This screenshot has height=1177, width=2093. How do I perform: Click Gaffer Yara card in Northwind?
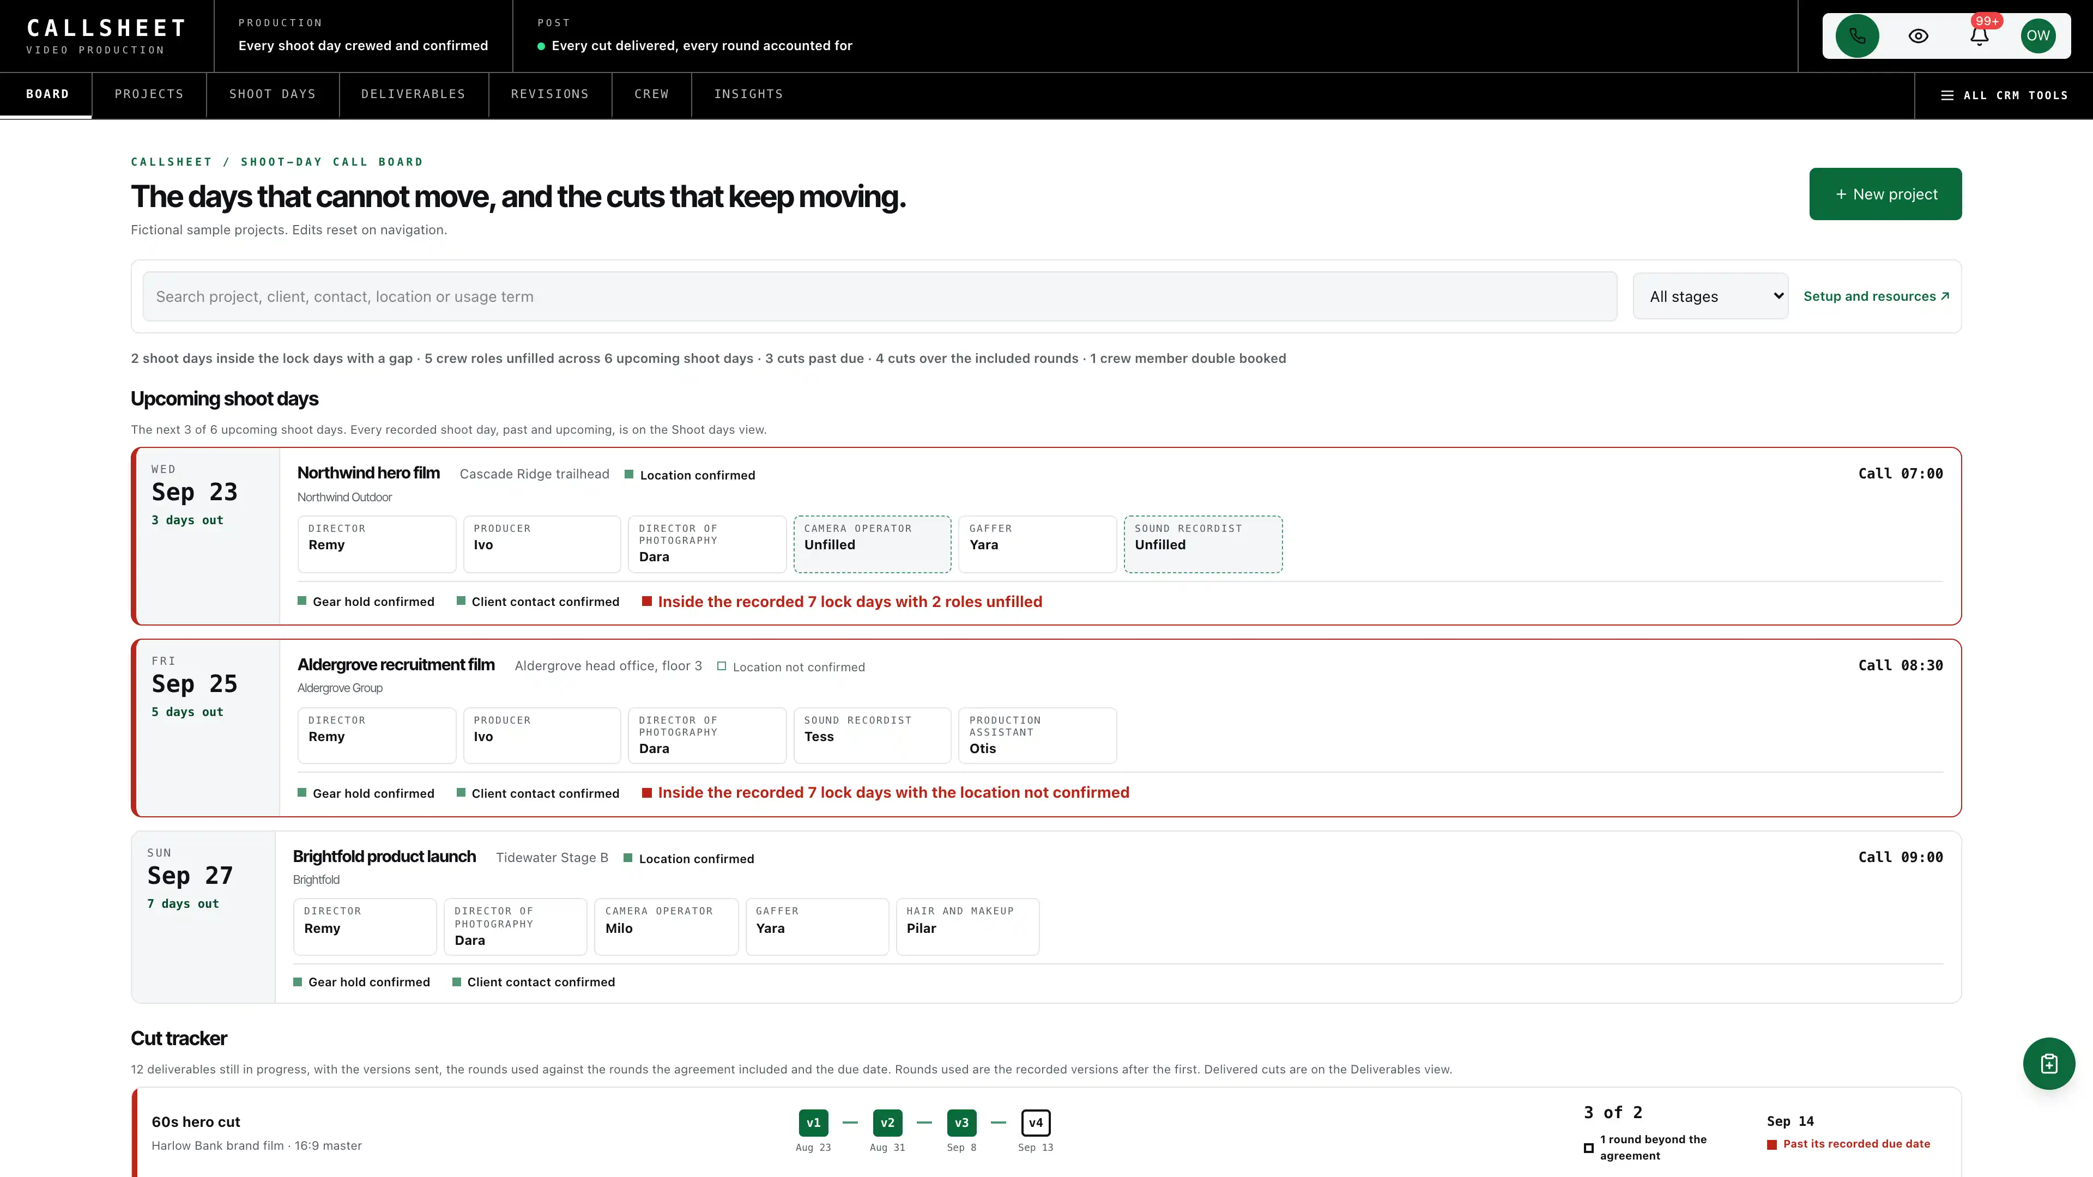tap(1037, 544)
